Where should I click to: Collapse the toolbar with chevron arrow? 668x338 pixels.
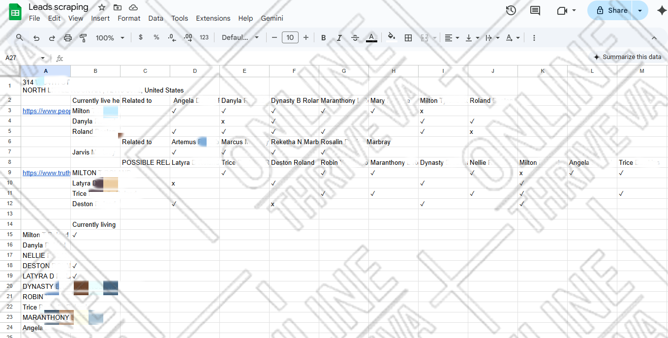(654, 38)
